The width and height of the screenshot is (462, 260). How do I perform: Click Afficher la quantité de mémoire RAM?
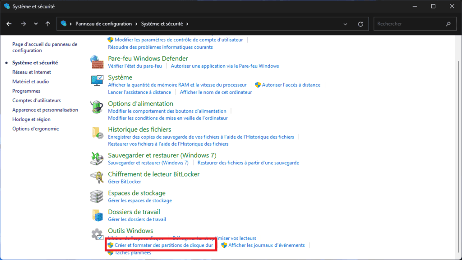pyautogui.click(x=177, y=85)
